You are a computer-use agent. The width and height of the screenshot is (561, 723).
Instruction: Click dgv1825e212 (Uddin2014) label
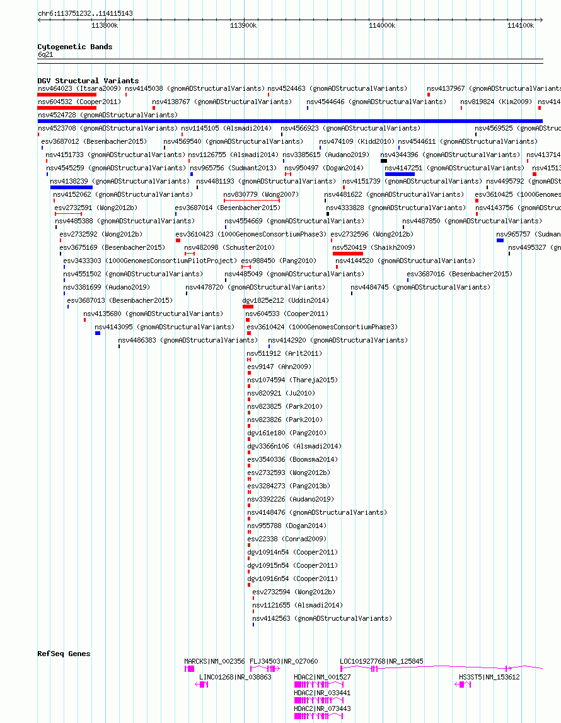tap(286, 301)
